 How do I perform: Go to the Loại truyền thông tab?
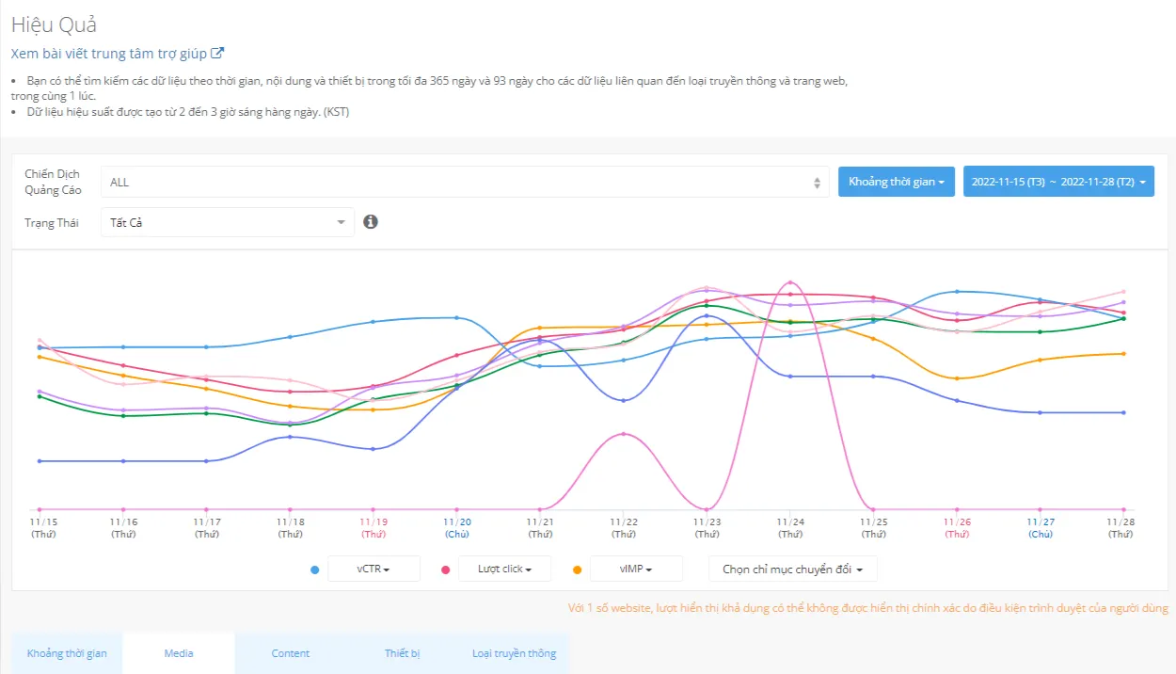point(514,653)
